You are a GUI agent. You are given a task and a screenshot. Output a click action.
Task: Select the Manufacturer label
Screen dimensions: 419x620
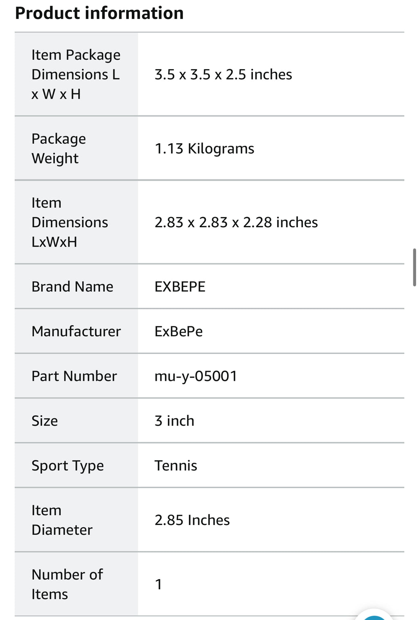[x=77, y=331]
